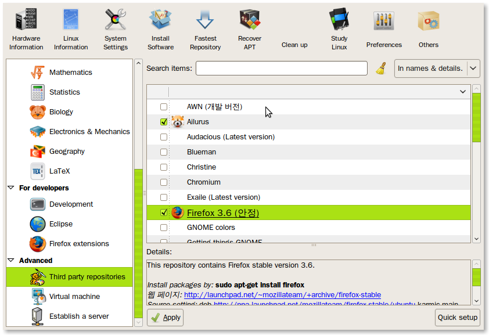This screenshot has height=335, width=489.
Task: Select the Firefox 3.6 repository name
Action: [x=222, y=213]
